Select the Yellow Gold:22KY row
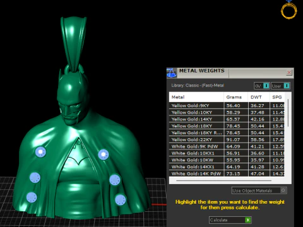Image resolution: width=303 pixels, height=227 pixels. pos(227,139)
